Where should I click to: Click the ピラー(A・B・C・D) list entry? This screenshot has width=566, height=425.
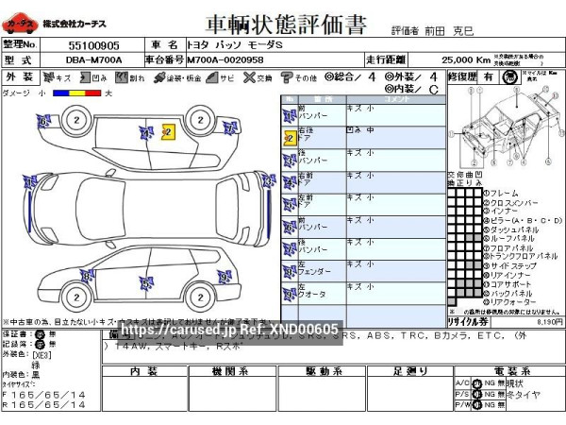[523, 220]
